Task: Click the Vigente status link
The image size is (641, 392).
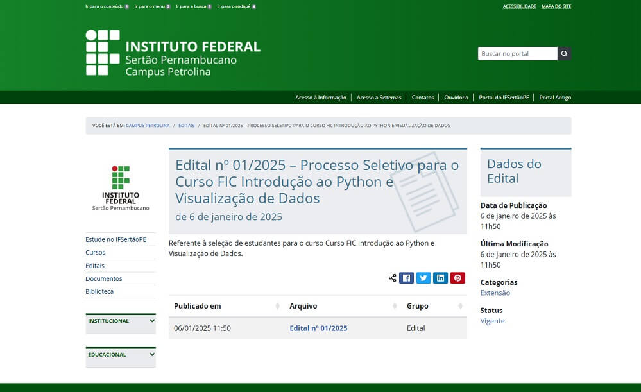Action: point(492,321)
